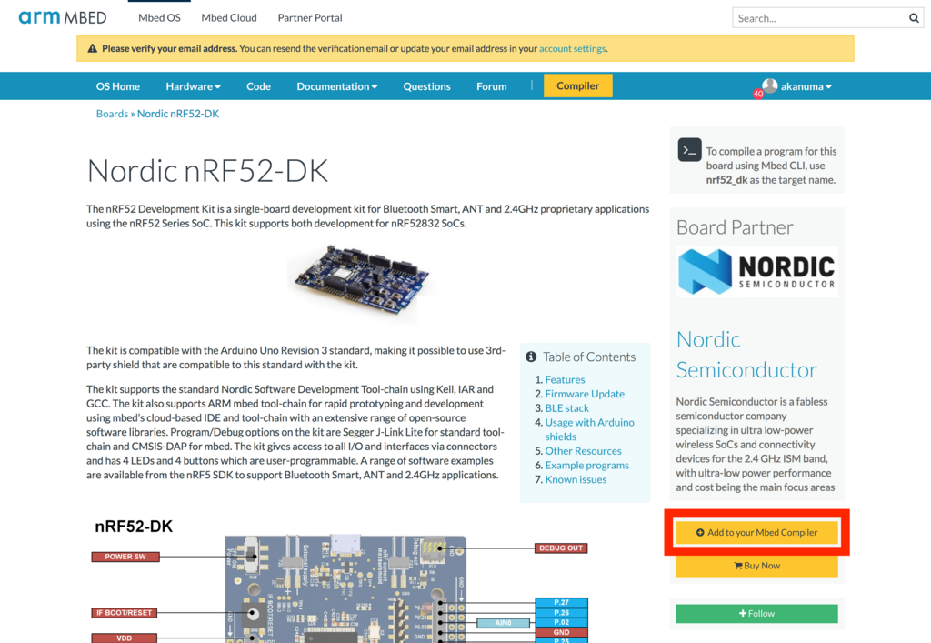Screen dimensions: 931x643
Task: Open the Nordic Semiconductor heading link
Action: [746, 355]
